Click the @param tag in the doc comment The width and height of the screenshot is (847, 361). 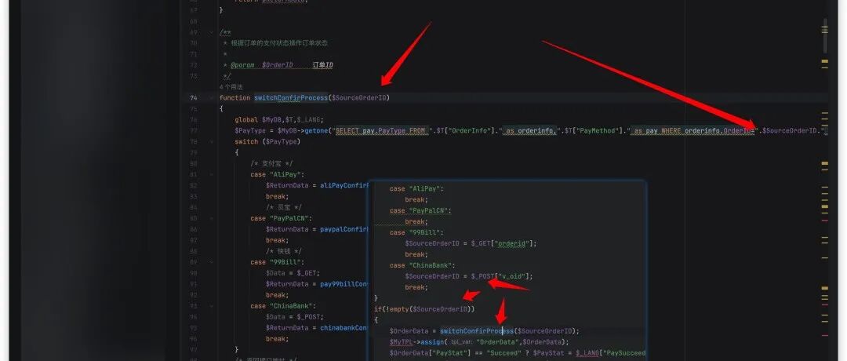(x=242, y=65)
